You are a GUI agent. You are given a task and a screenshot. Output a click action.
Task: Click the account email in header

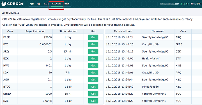169,4
